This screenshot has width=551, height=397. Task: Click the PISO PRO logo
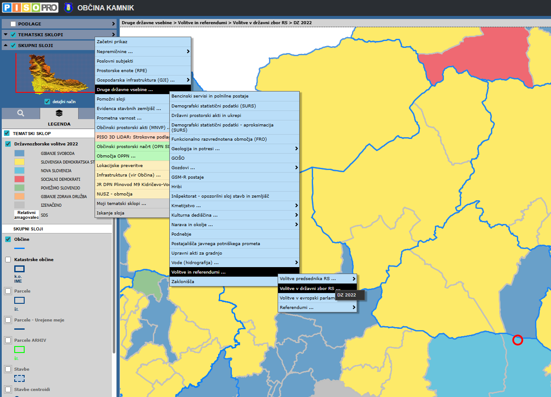[x=30, y=8]
